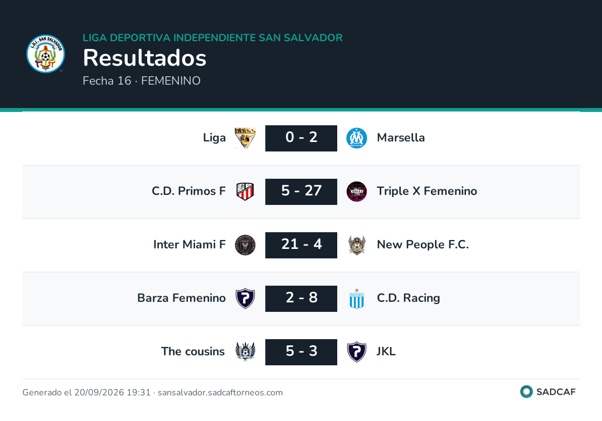602x421 pixels.
Task: Open the 5 - 3 score result
Action: [301, 351]
